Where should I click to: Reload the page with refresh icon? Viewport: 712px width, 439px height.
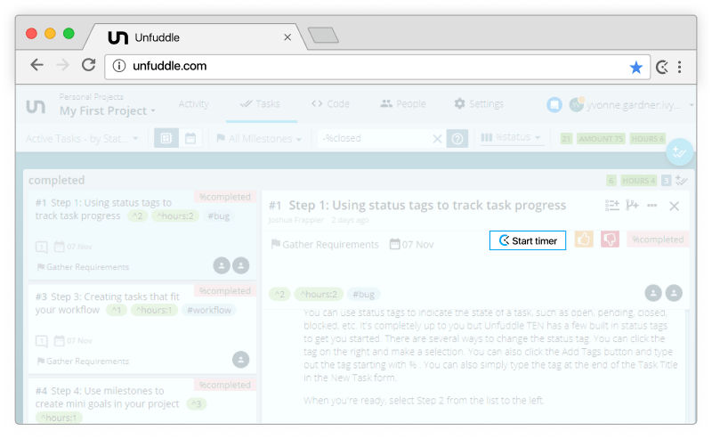point(88,65)
